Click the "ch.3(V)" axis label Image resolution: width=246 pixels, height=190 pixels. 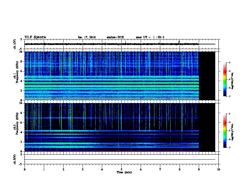(15, 159)
